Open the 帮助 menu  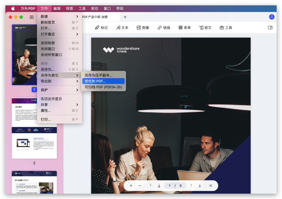coord(120,8)
